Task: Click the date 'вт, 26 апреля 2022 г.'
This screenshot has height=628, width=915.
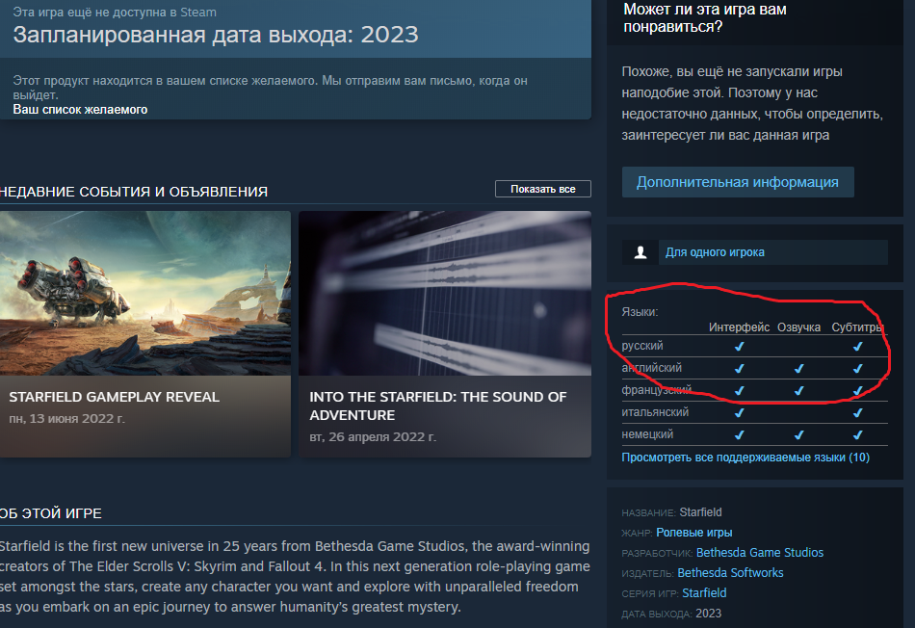Action: coord(373,437)
